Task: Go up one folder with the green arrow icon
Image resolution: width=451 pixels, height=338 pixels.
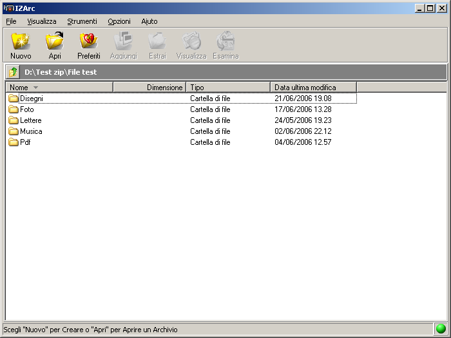Action: pyautogui.click(x=13, y=72)
